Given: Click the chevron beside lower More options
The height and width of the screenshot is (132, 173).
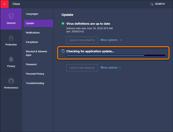Looking at the screenshot, I should click(x=120, y=68).
